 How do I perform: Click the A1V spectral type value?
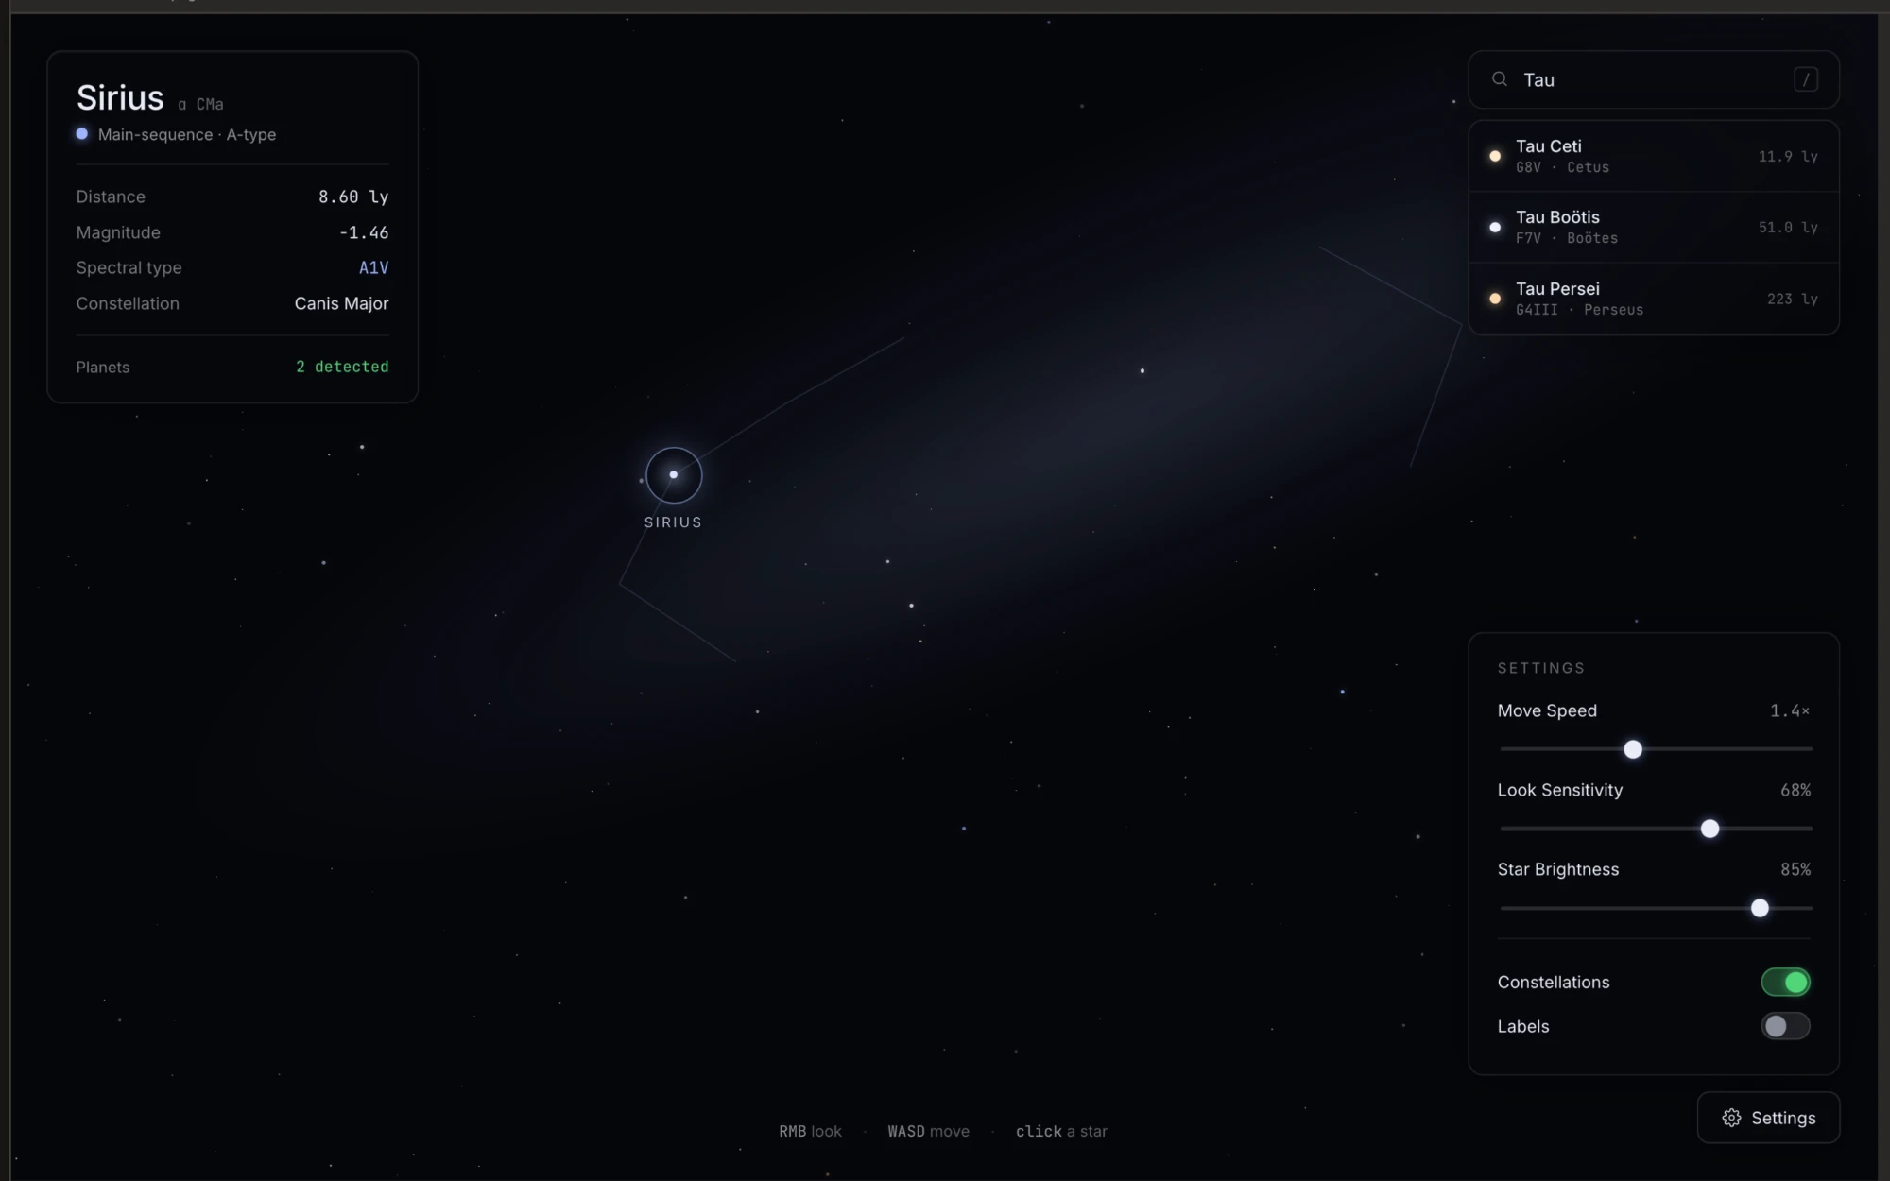373,267
